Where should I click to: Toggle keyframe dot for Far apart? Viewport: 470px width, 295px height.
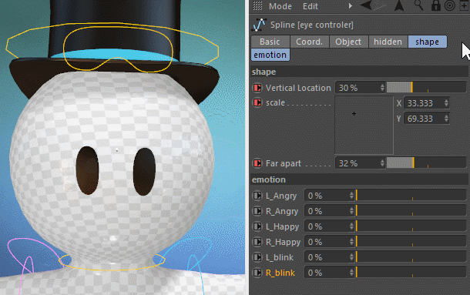click(257, 163)
